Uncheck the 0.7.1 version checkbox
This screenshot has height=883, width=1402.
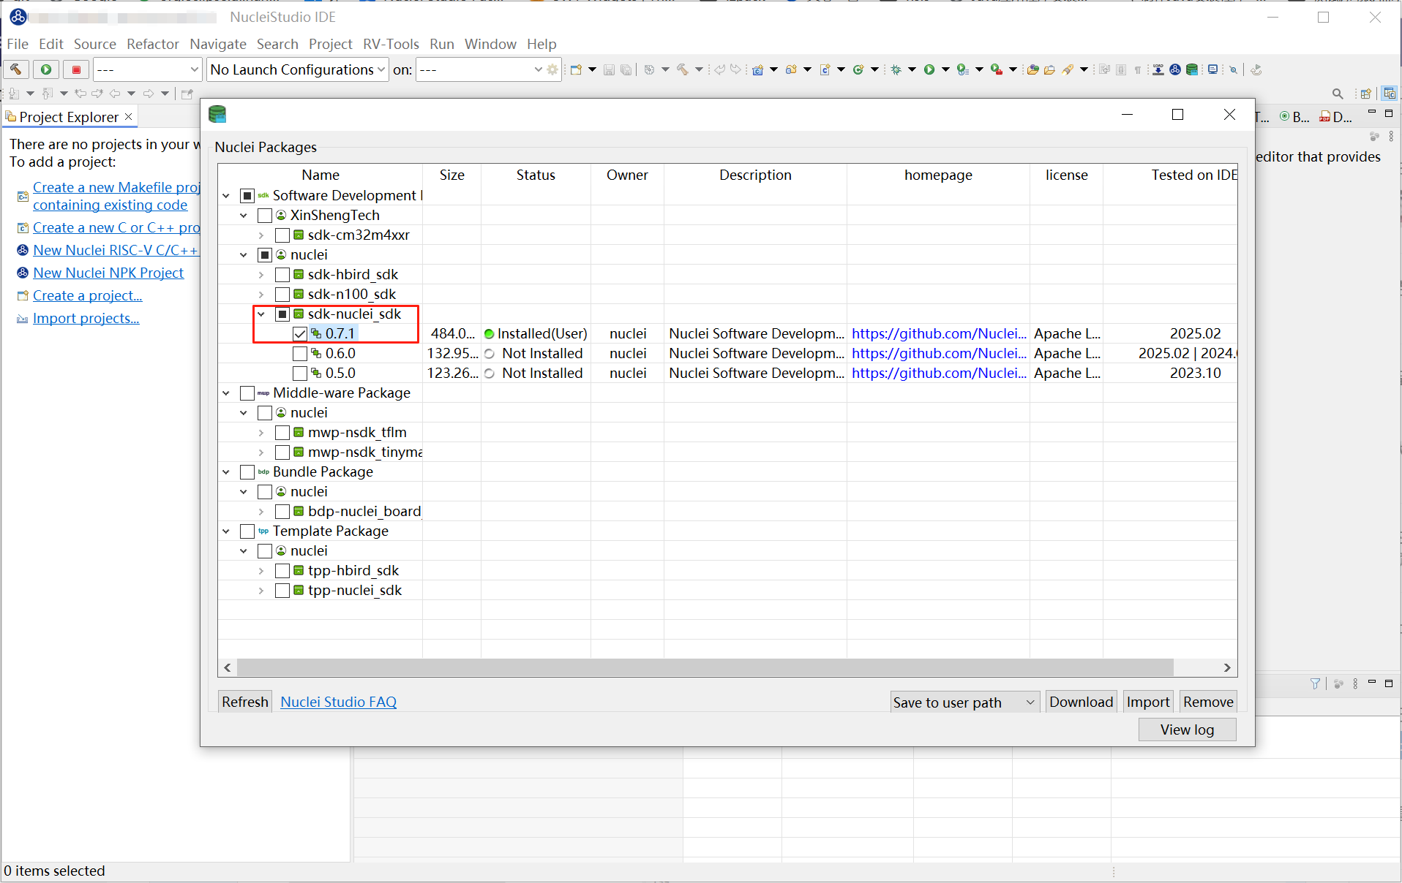(x=300, y=334)
